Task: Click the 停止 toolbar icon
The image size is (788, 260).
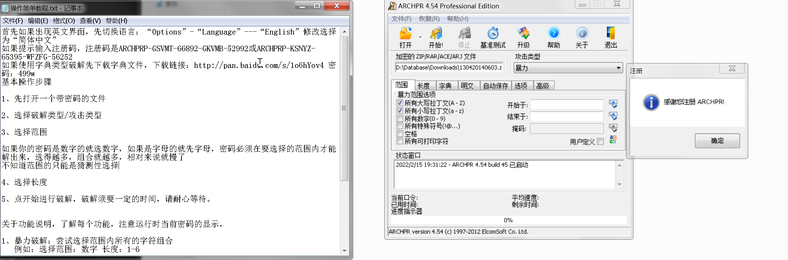Action: point(464,37)
